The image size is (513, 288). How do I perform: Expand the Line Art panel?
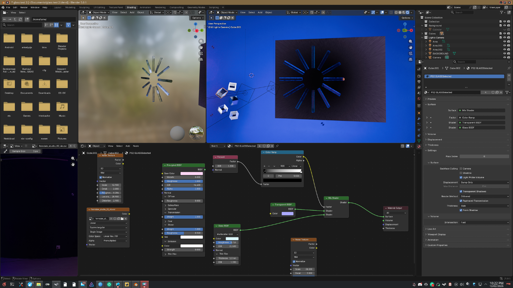pyautogui.click(x=431, y=229)
